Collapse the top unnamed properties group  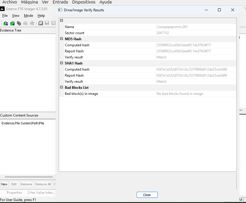[61, 21]
